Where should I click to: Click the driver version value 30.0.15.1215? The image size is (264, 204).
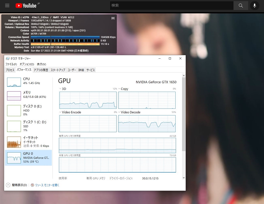click(x=150, y=178)
